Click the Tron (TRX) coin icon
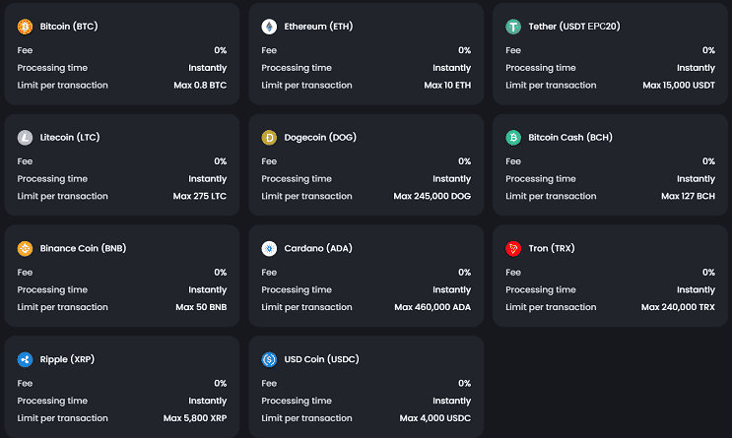 click(x=513, y=249)
